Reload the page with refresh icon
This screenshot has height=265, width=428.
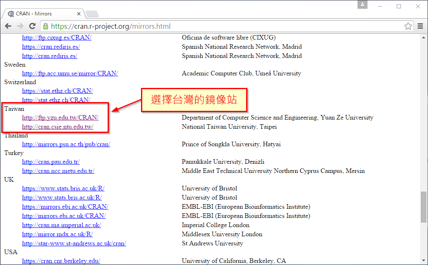(32, 26)
